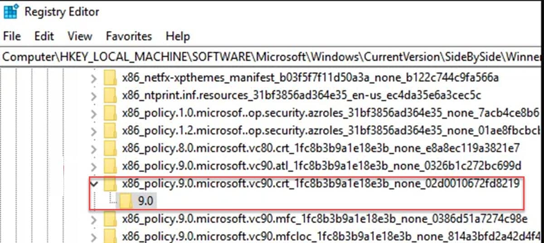Open the Help menu
Viewport: 544px width, 243px height.
click(x=177, y=36)
